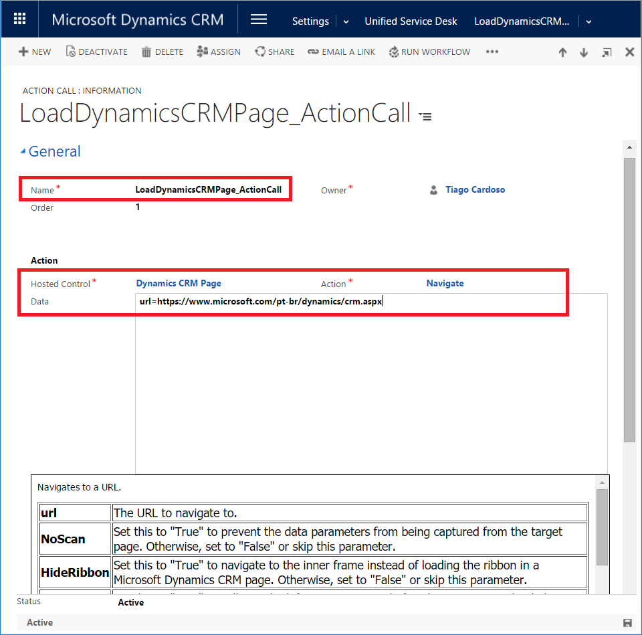Open the app launcher waffle icon
The image size is (642, 635).
(x=20, y=19)
